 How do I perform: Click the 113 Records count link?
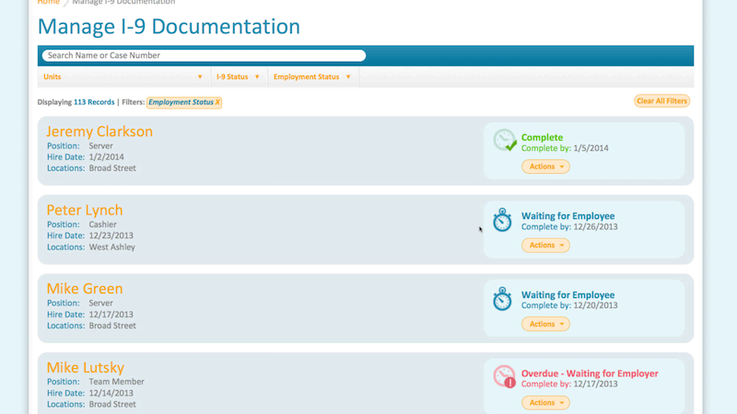[x=94, y=102]
